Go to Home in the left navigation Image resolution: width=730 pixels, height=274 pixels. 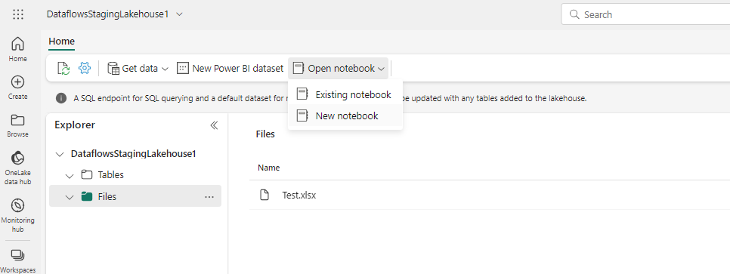(17, 49)
